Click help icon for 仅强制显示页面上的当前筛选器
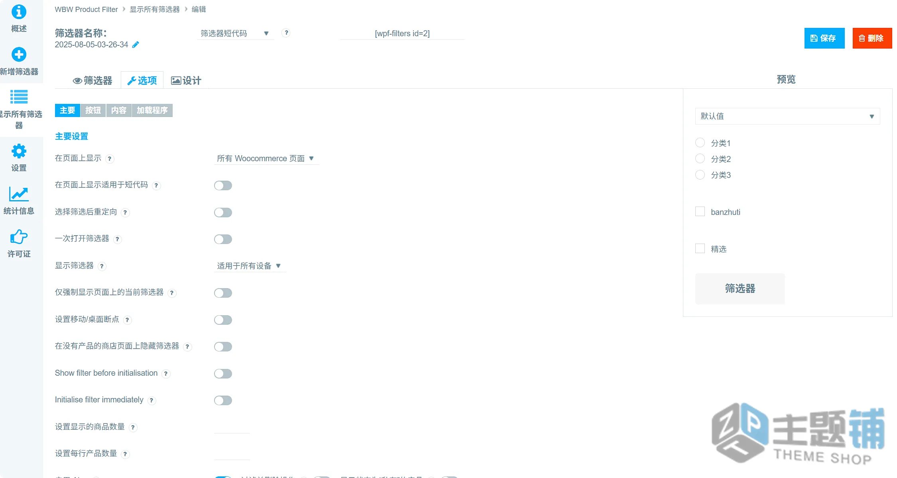Screen dimensions: 897x478 pos(172,293)
